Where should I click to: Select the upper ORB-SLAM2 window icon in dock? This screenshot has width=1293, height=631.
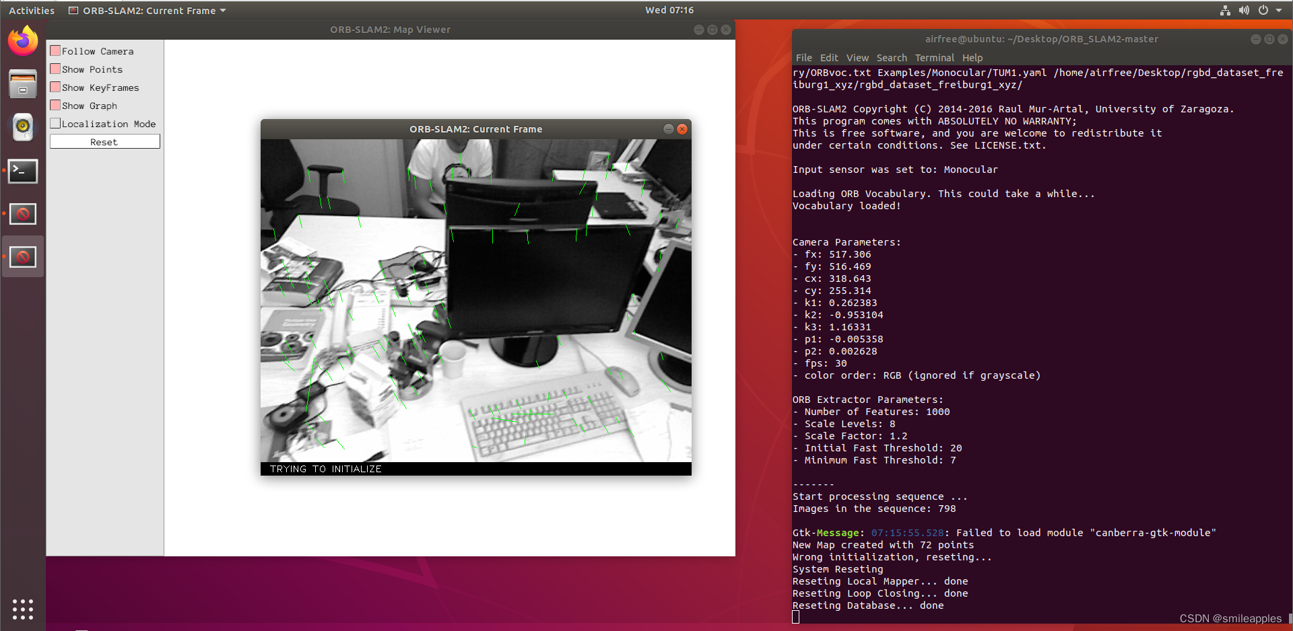pyautogui.click(x=23, y=214)
